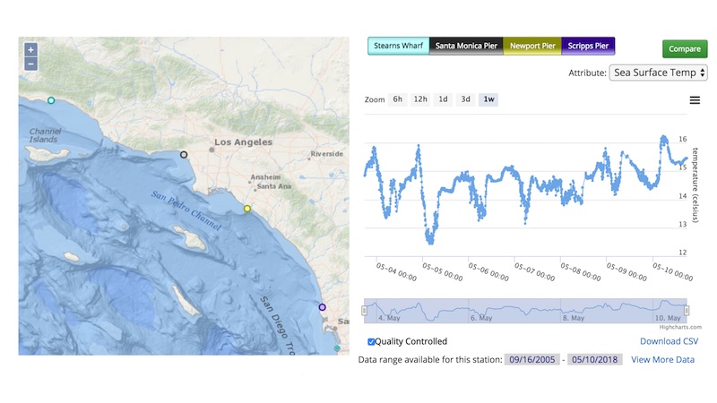Set chart zoom to 6h

(398, 99)
